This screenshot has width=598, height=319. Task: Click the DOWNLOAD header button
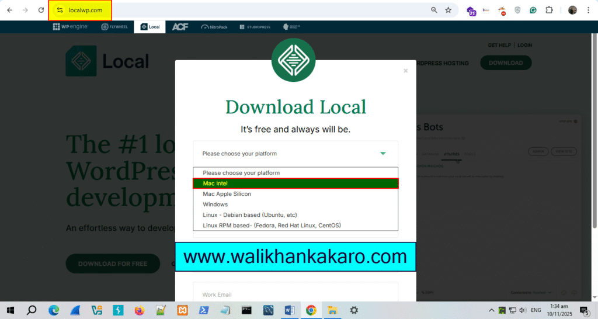pos(506,63)
